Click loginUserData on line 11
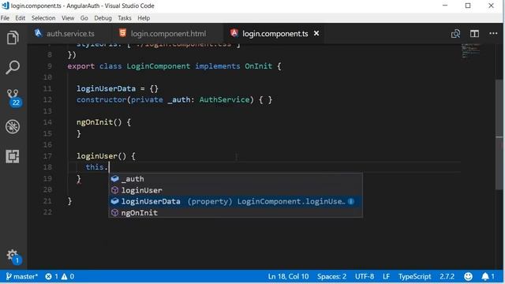The width and height of the screenshot is (505, 284). [x=106, y=88]
